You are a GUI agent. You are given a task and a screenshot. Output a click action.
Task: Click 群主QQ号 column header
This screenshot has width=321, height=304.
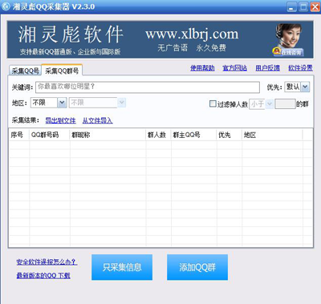pyautogui.click(x=193, y=135)
